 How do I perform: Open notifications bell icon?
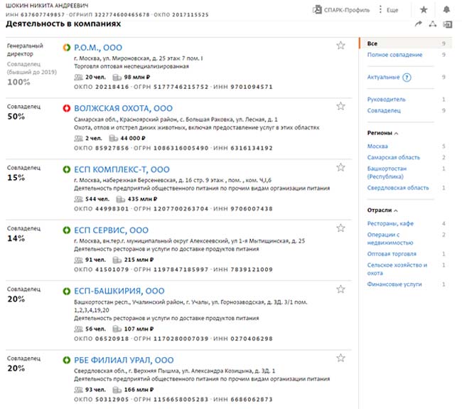tap(446, 10)
